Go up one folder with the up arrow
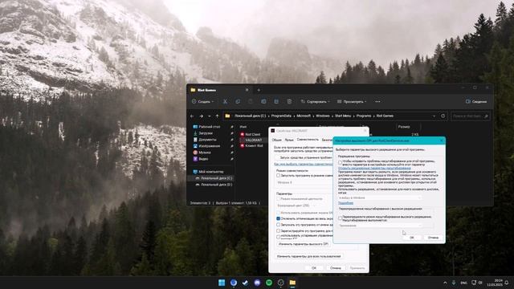The height and width of the screenshot is (289, 514). pyautogui.click(x=217, y=116)
